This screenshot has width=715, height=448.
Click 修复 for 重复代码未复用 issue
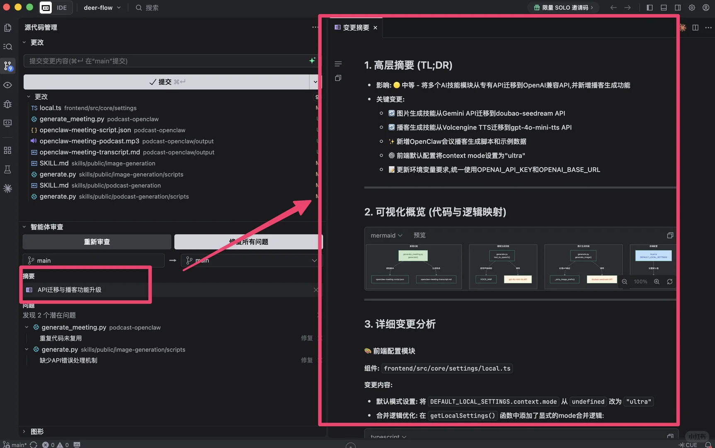(x=307, y=338)
